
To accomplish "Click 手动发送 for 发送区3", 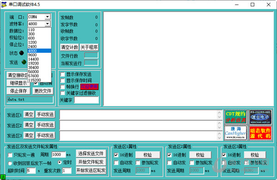I will (x=45, y=135).
